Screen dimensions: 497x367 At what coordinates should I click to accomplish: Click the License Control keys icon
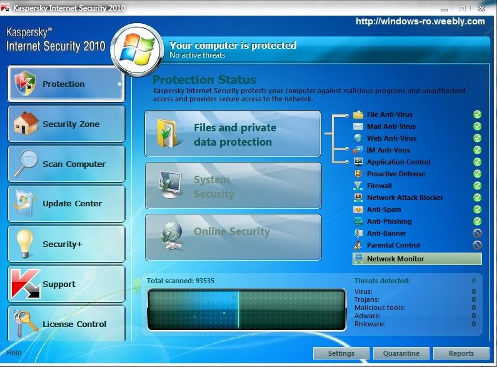coord(25,323)
